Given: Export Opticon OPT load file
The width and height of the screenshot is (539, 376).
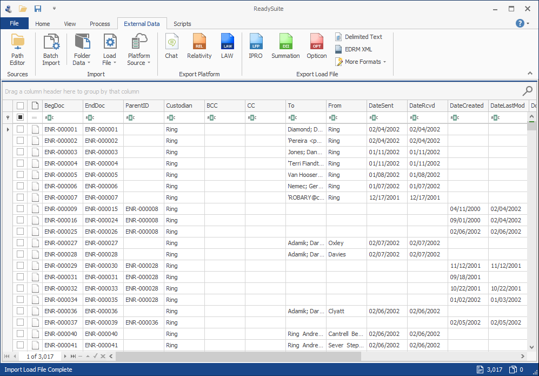Looking at the screenshot, I should coord(317,47).
